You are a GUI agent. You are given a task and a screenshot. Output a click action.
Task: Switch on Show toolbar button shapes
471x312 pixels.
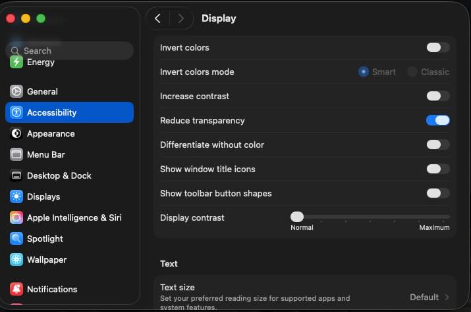[438, 193]
